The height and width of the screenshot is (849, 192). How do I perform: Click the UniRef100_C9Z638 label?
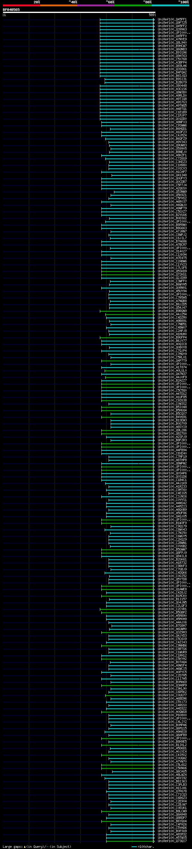[x=172, y=401]
